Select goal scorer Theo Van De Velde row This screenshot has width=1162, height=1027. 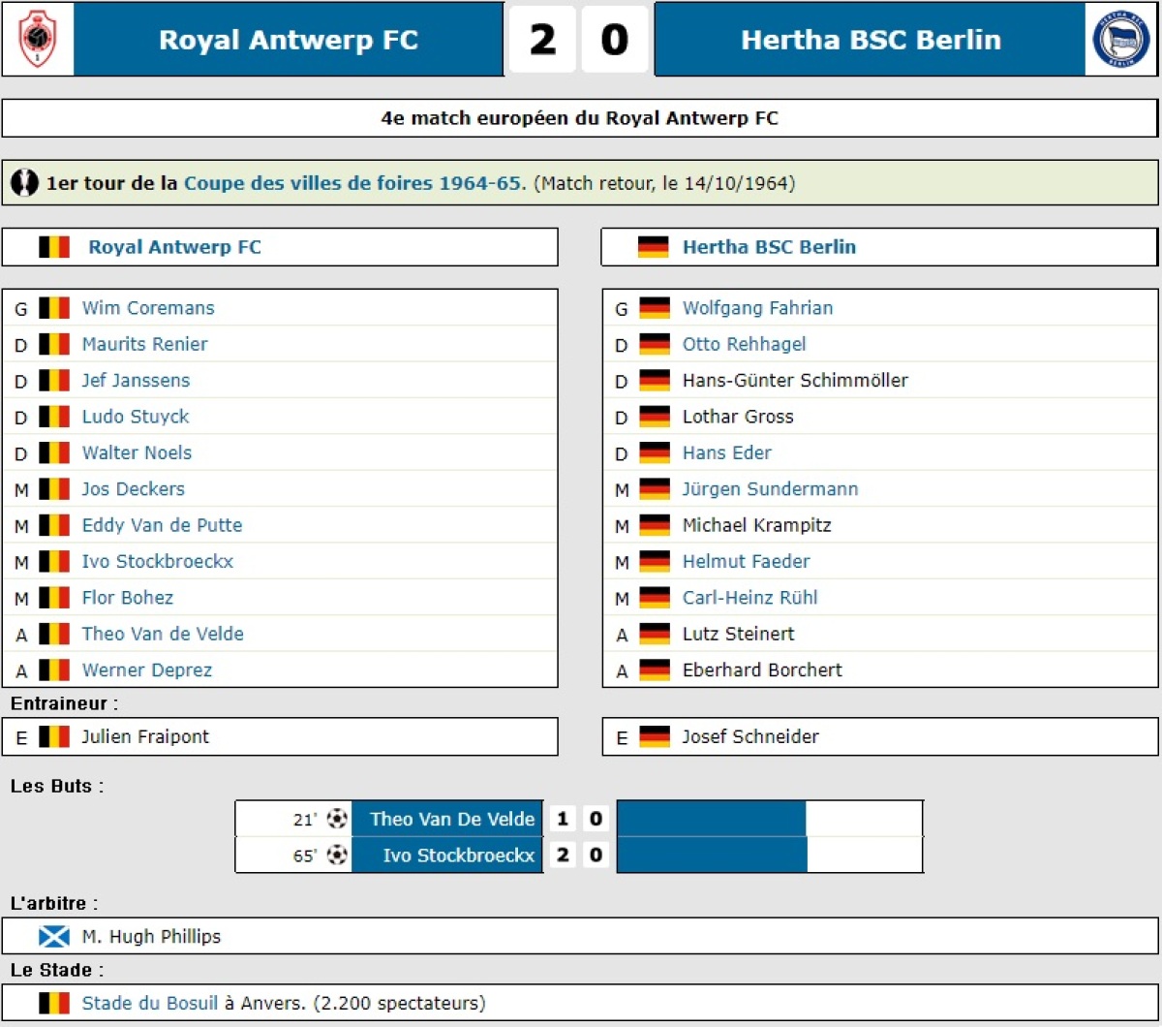tap(452, 819)
